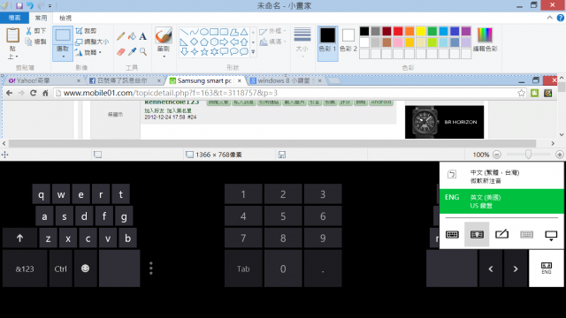Open the Select tool dropdown arrow
Screen dimensions: 566x318
[x=63, y=57]
